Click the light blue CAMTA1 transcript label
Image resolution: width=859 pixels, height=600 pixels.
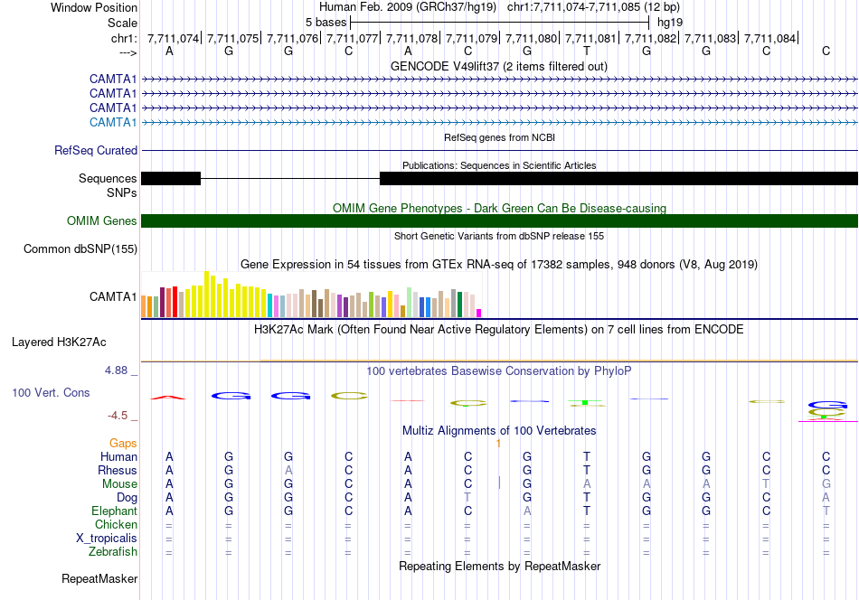(x=113, y=122)
